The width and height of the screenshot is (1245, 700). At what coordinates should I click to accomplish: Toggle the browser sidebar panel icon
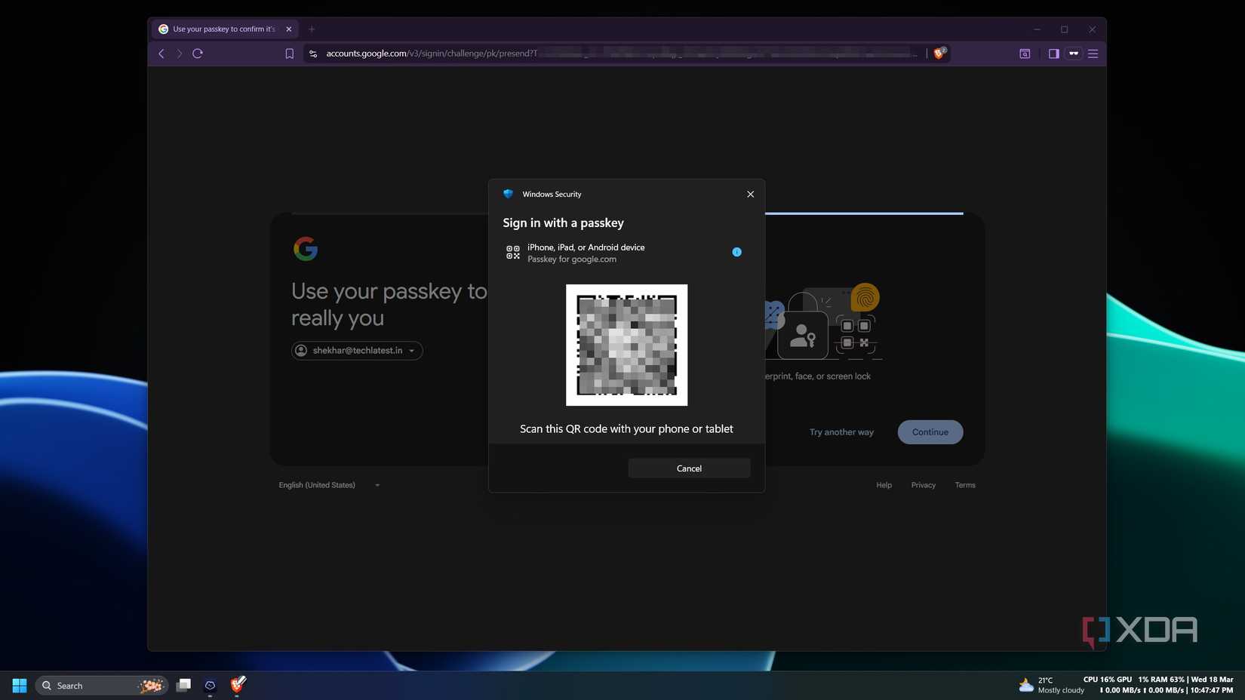[1054, 54]
